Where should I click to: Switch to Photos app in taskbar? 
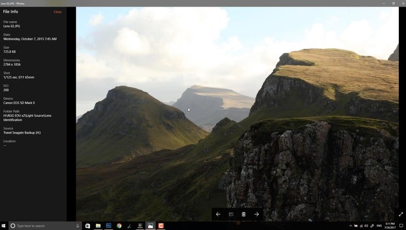(x=150, y=226)
